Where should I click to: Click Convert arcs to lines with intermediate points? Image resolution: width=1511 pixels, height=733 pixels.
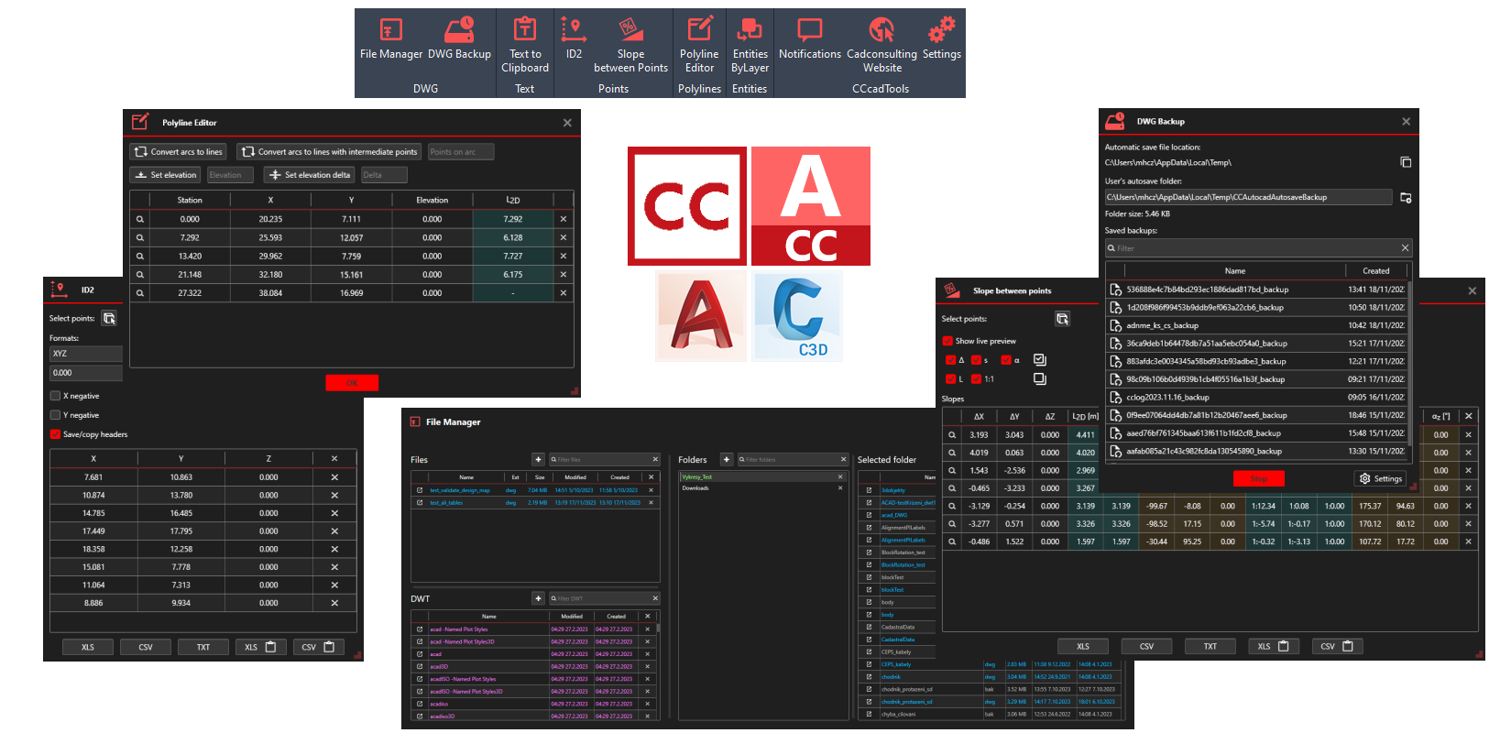point(330,152)
